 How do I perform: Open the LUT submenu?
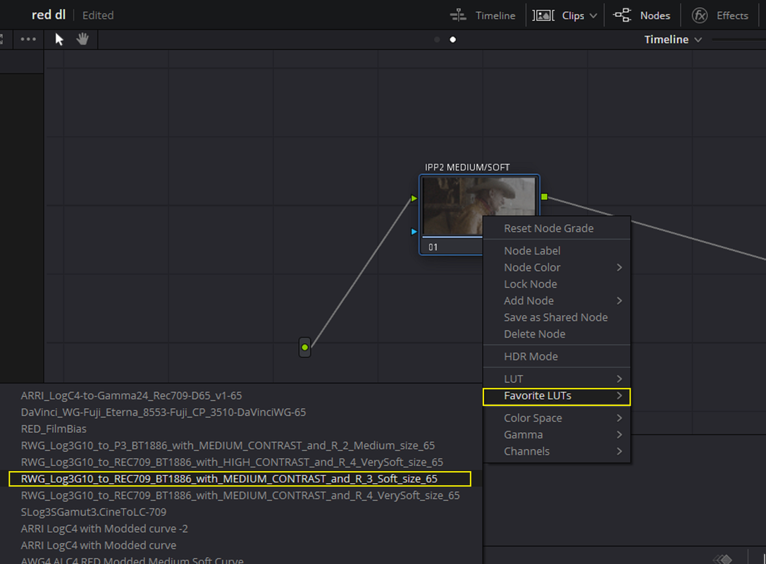pyautogui.click(x=557, y=379)
